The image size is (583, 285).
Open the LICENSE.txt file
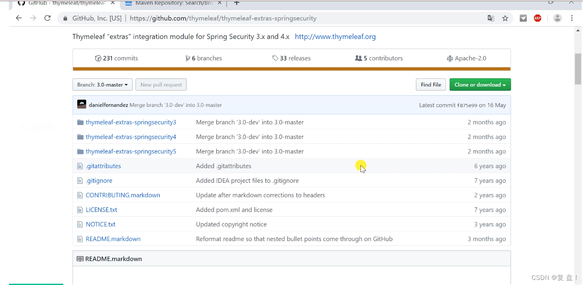click(101, 210)
